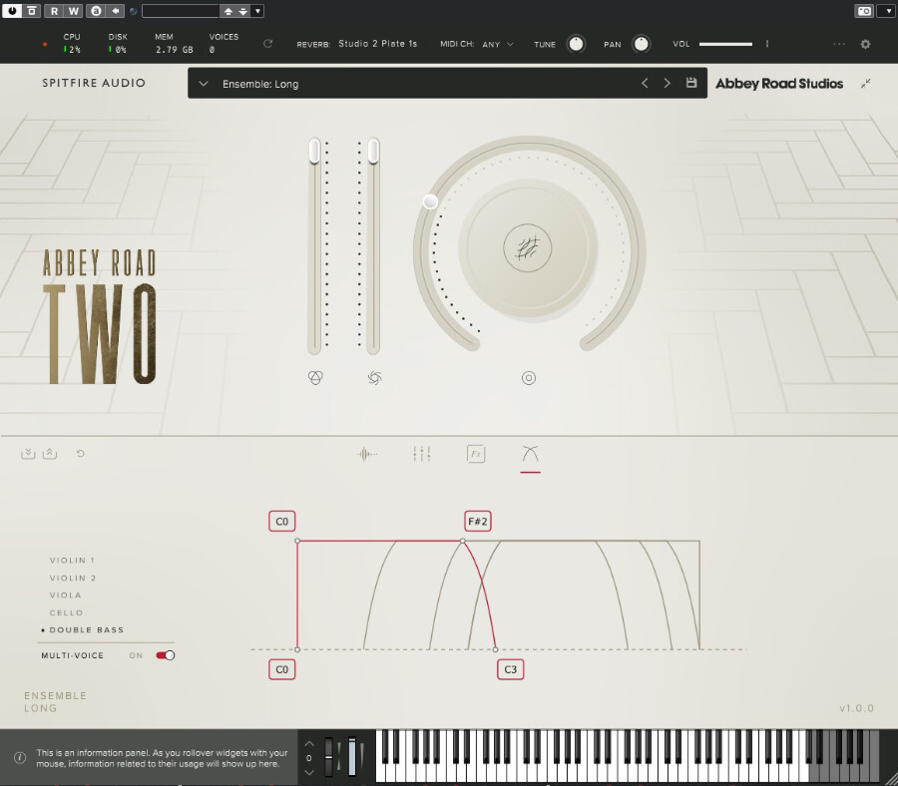Open the Reverb selector showing Studio 2 Plate 1s
Viewport: 898px width, 786px height.
pyautogui.click(x=377, y=44)
